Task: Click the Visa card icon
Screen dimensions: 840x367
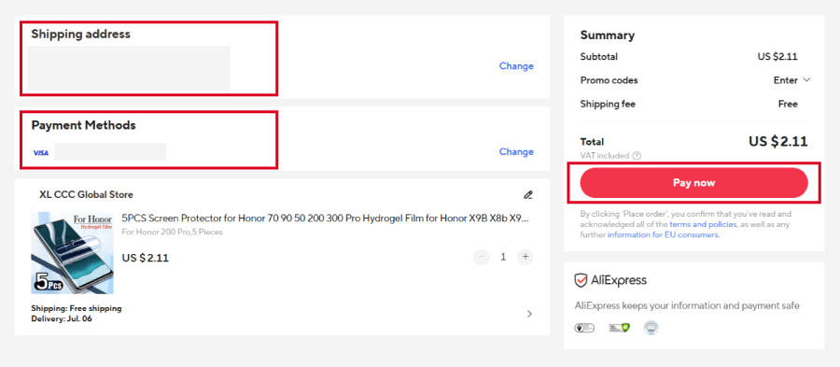Action: (x=40, y=153)
